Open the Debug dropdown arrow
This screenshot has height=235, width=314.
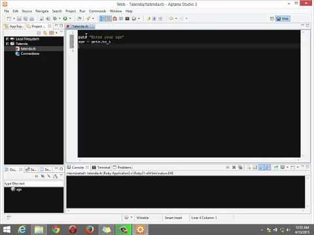[60, 19]
